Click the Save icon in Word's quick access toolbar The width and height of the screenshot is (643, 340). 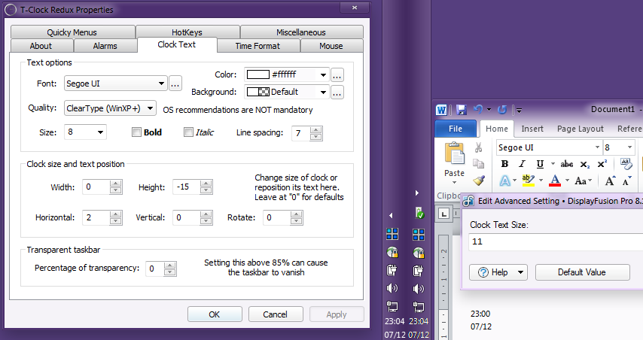(x=461, y=110)
